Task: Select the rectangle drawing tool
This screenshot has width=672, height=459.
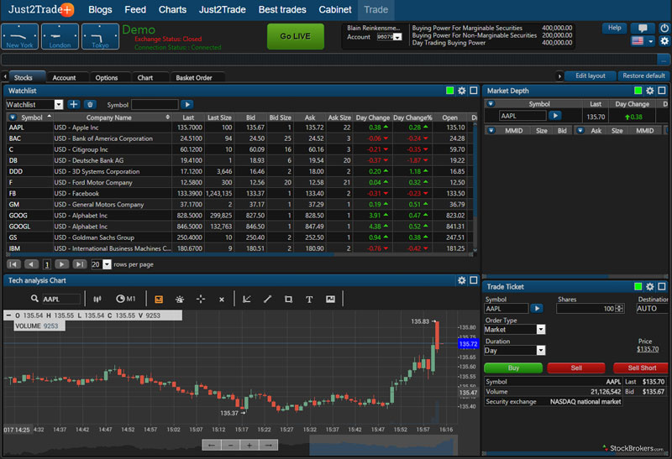Action: point(288,300)
